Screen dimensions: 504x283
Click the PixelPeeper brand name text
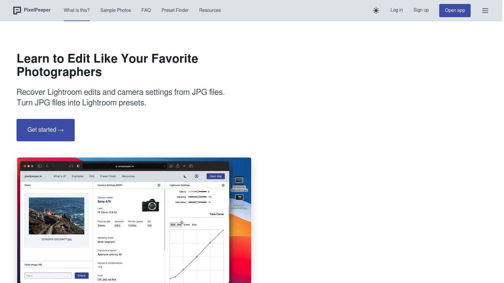tap(37, 10)
